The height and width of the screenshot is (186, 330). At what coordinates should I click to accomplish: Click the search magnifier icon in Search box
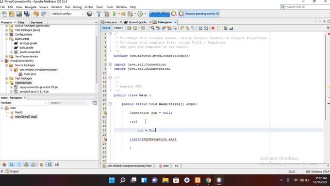283,7
